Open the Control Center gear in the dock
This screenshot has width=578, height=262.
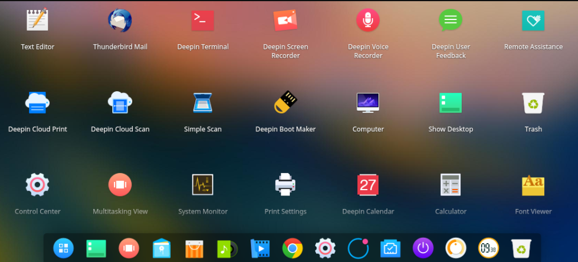click(325, 248)
